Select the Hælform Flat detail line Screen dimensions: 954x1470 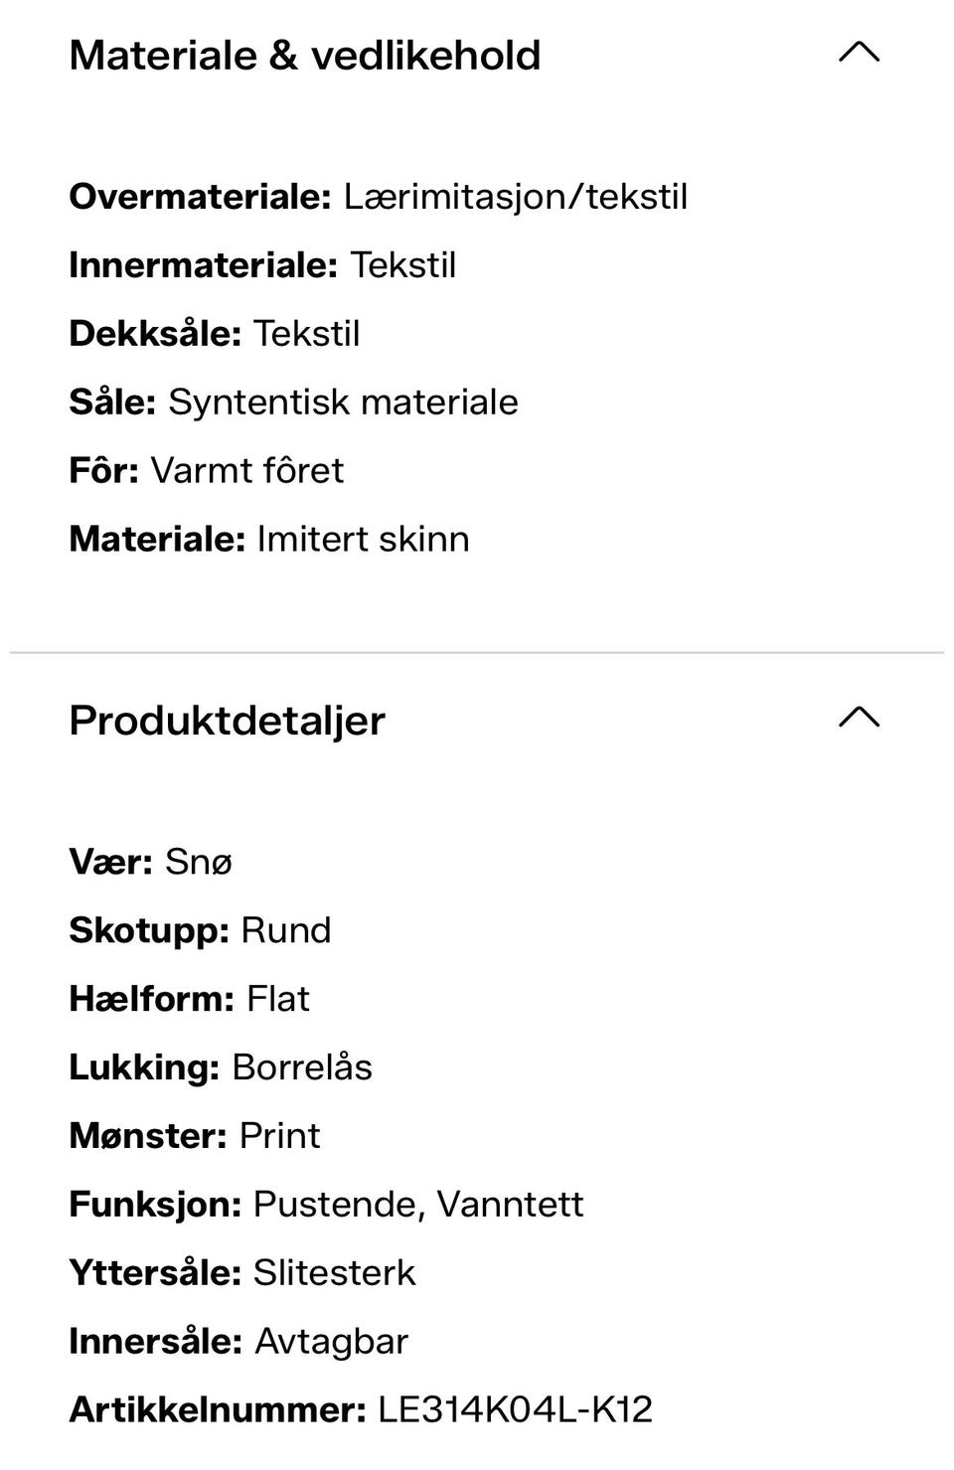190,999
